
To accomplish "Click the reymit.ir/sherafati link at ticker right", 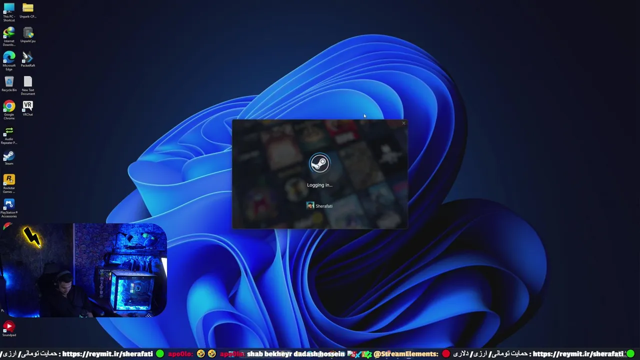I will coord(578,354).
